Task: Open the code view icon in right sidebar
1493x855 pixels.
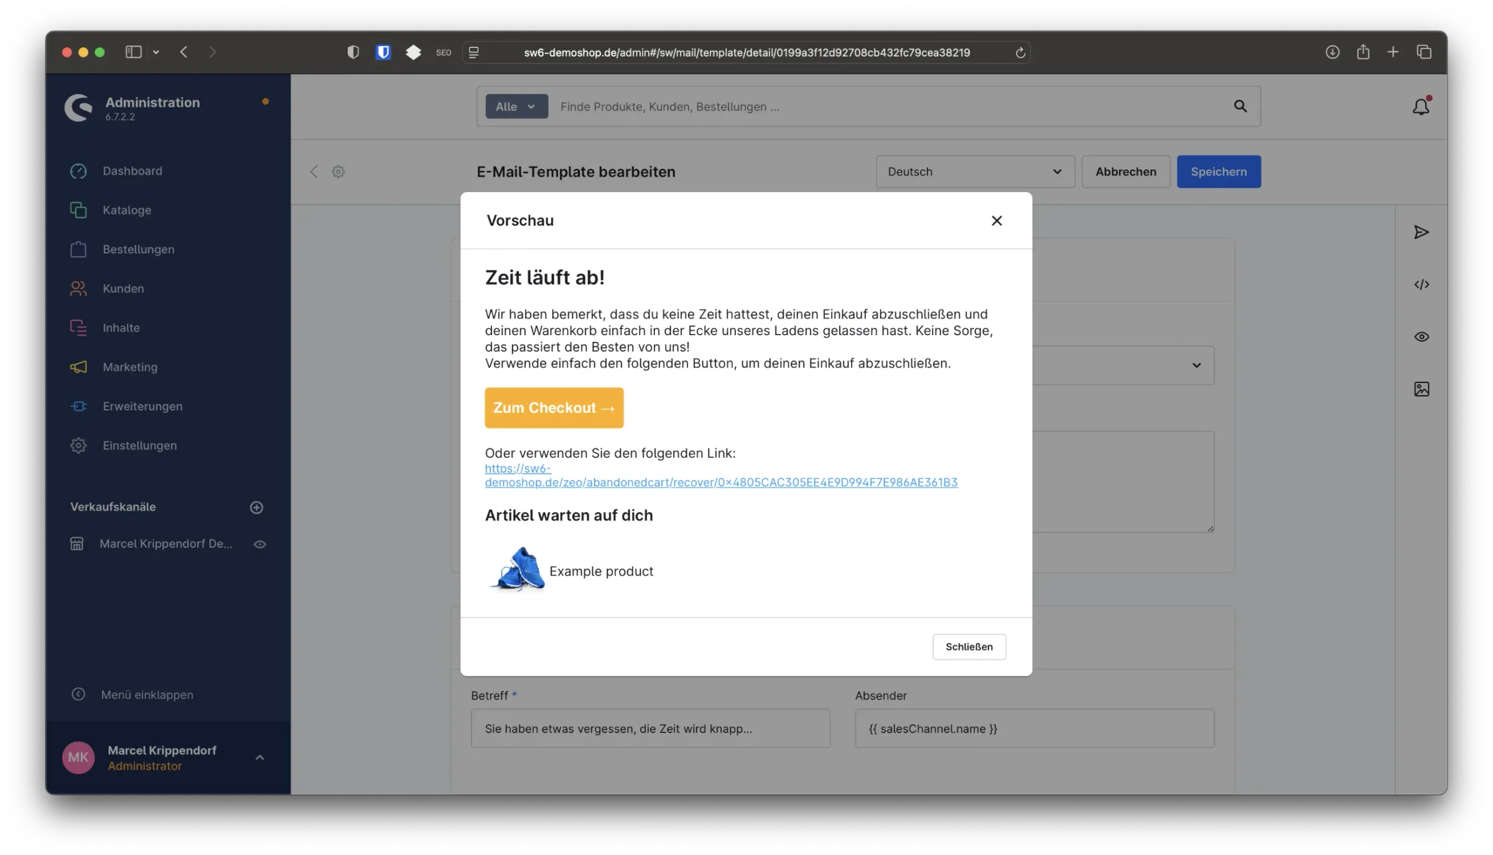Action: point(1421,285)
